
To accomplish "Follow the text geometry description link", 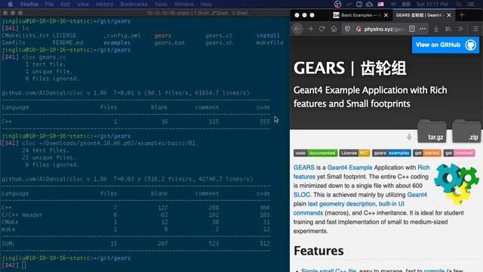I will coord(341,204).
